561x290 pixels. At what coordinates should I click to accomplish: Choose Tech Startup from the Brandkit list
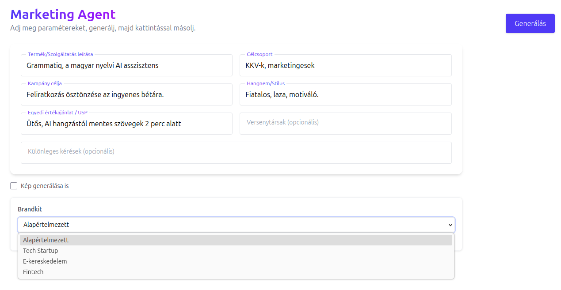pyautogui.click(x=41, y=251)
